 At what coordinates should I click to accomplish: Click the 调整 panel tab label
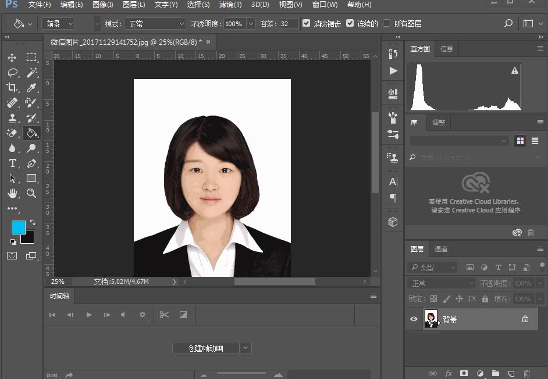(x=438, y=122)
